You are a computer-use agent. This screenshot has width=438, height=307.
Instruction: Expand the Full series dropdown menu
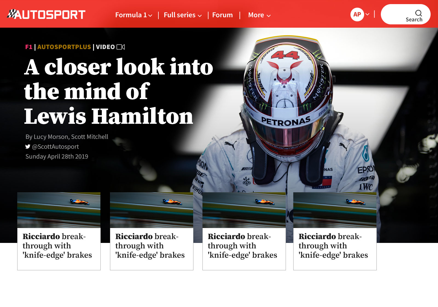[x=182, y=15]
